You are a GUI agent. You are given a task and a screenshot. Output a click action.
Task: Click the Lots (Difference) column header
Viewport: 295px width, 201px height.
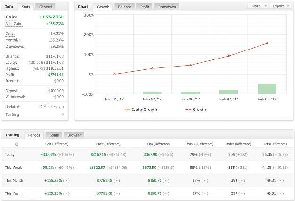[x=275, y=144]
